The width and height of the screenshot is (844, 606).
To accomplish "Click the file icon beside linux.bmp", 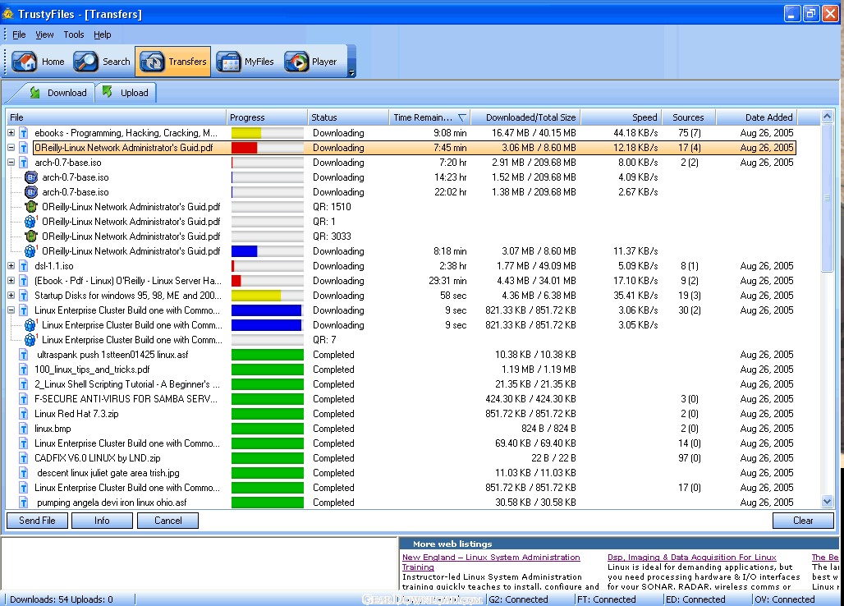I will [24, 429].
